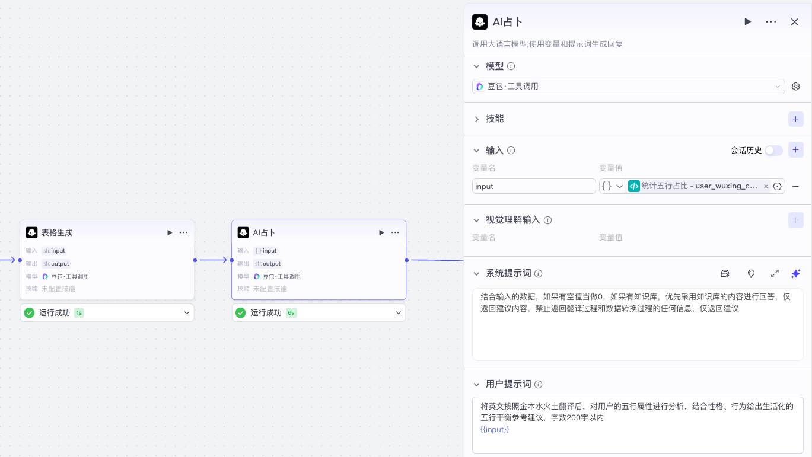
Task: Collapse the 输入 section
Action: coord(477,150)
